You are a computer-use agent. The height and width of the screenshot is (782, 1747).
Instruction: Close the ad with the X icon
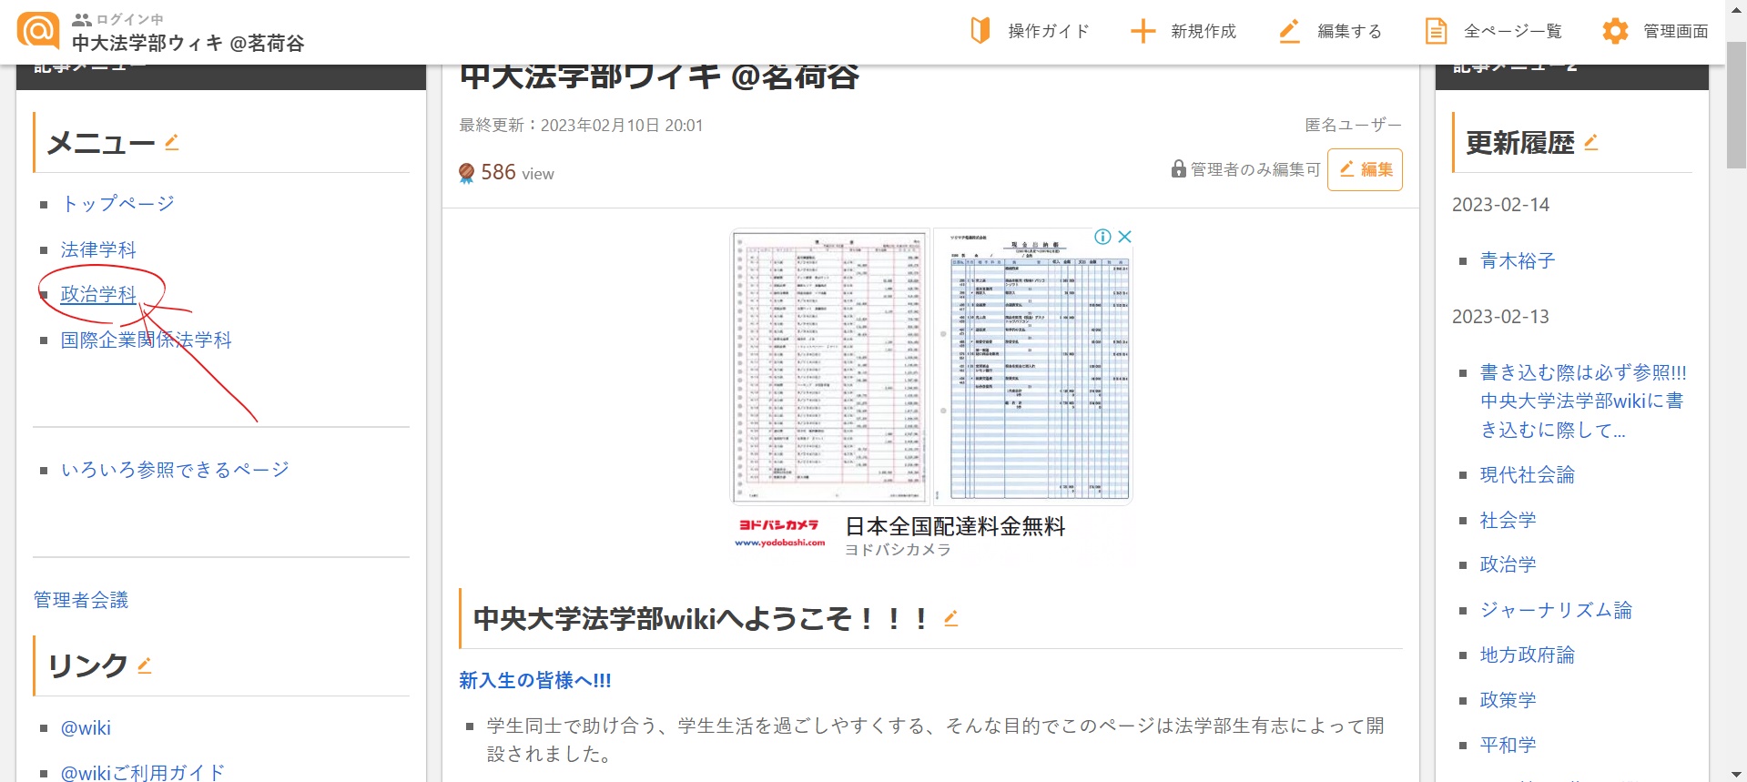pos(1124,237)
